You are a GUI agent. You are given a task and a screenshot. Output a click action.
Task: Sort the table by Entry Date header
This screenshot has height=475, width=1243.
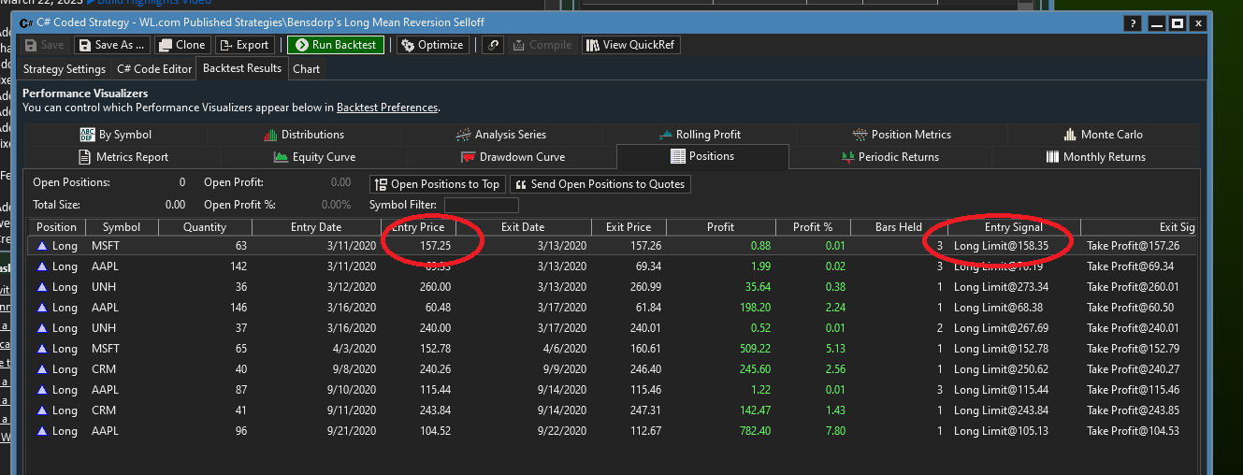(x=316, y=227)
